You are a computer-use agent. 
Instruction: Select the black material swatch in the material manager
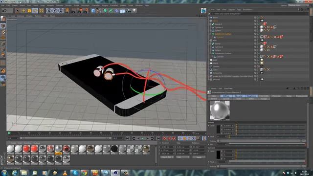tap(114, 149)
